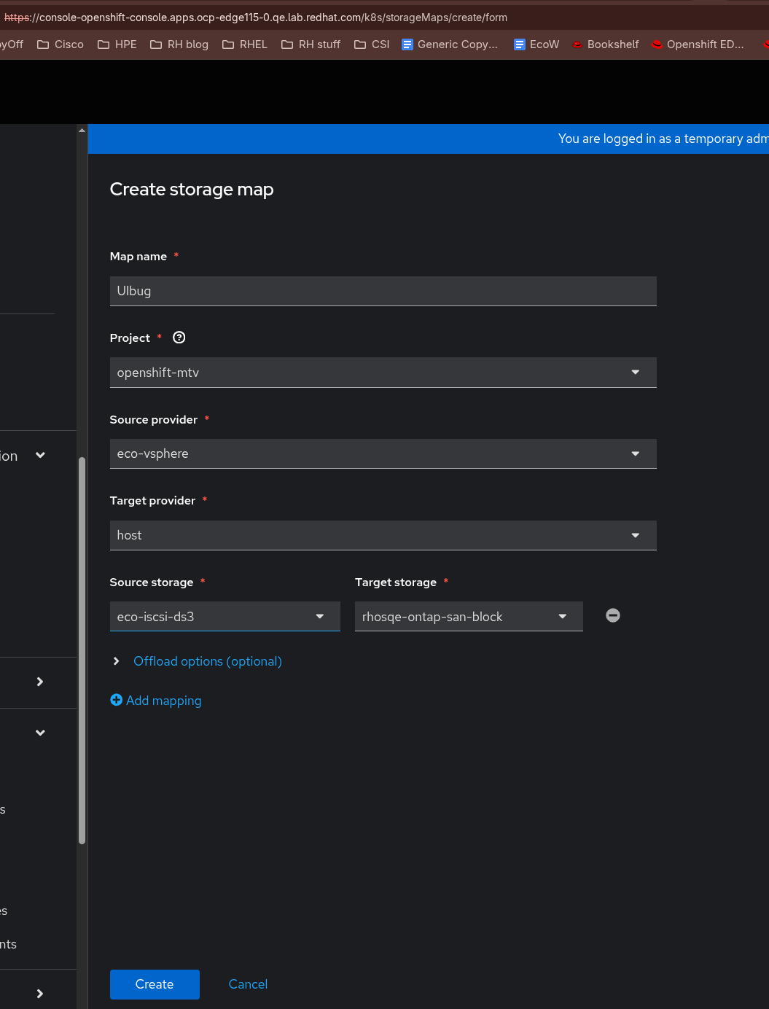Open the RHEL bookmarks folder
The image size is (769, 1009).
[x=245, y=44]
